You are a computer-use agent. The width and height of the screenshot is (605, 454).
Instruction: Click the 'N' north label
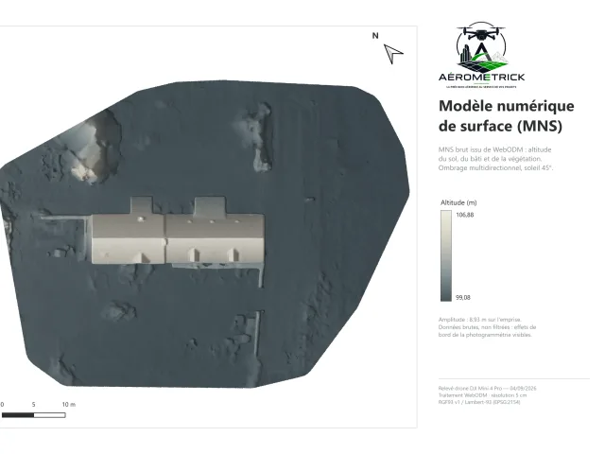pos(375,36)
